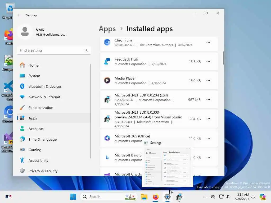The width and height of the screenshot is (271, 203).
Task: Open Time & language settings
Action: click(53, 139)
